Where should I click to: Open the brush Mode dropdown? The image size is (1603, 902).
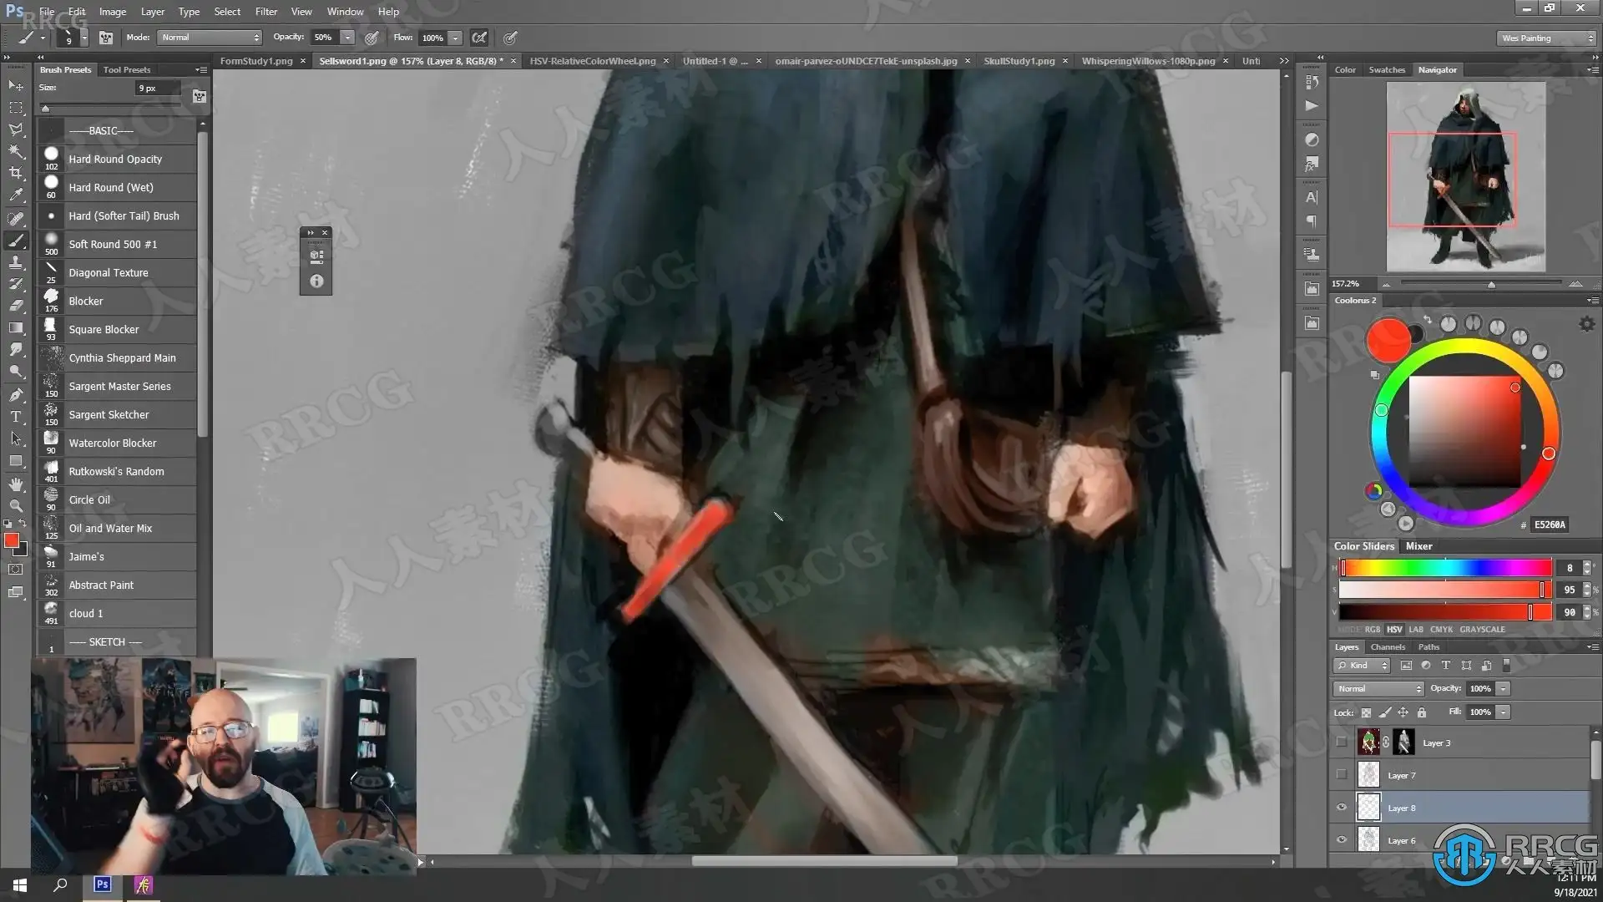[210, 38]
